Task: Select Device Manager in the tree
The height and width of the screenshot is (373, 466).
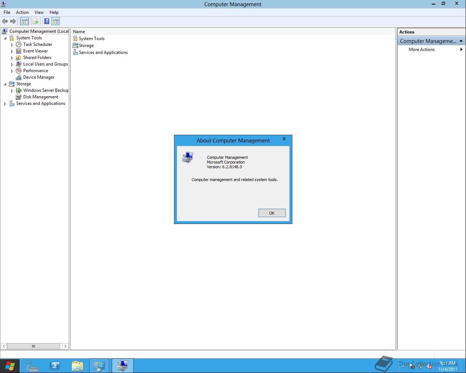Action: click(x=39, y=77)
